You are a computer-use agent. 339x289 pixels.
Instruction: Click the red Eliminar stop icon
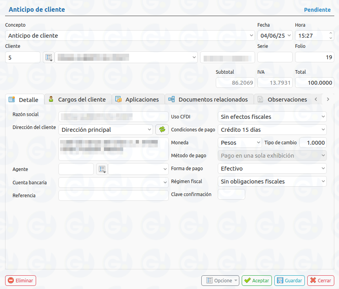point(11,280)
